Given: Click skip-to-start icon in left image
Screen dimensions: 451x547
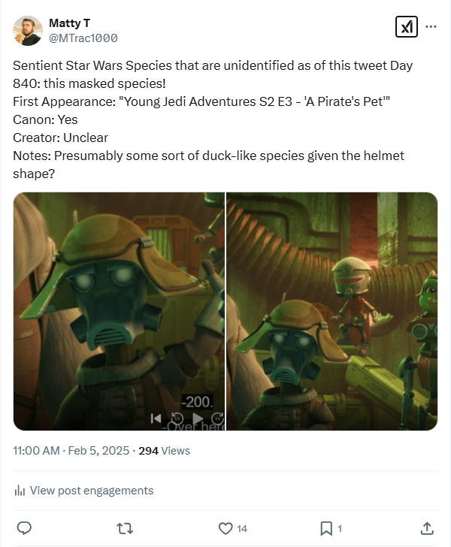Looking at the screenshot, I should [x=156, y=418].
